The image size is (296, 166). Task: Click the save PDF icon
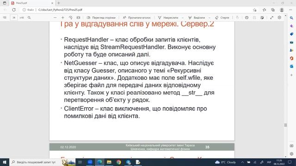click(x=254, y=18)
